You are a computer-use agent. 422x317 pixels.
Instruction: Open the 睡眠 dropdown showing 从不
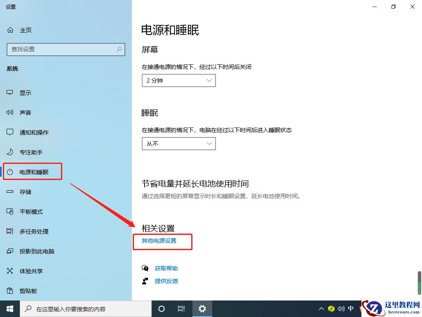tap(178, 143)
